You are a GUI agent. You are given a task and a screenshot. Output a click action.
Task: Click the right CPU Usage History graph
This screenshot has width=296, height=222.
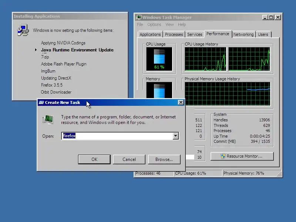tap(249, 59)
